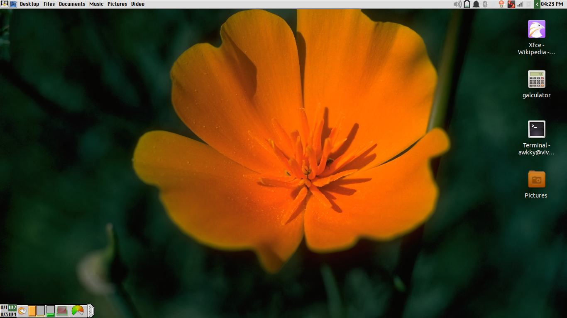Switch to workspace W4
This screenshot has width=567, height=318.
tap(12, 314)
